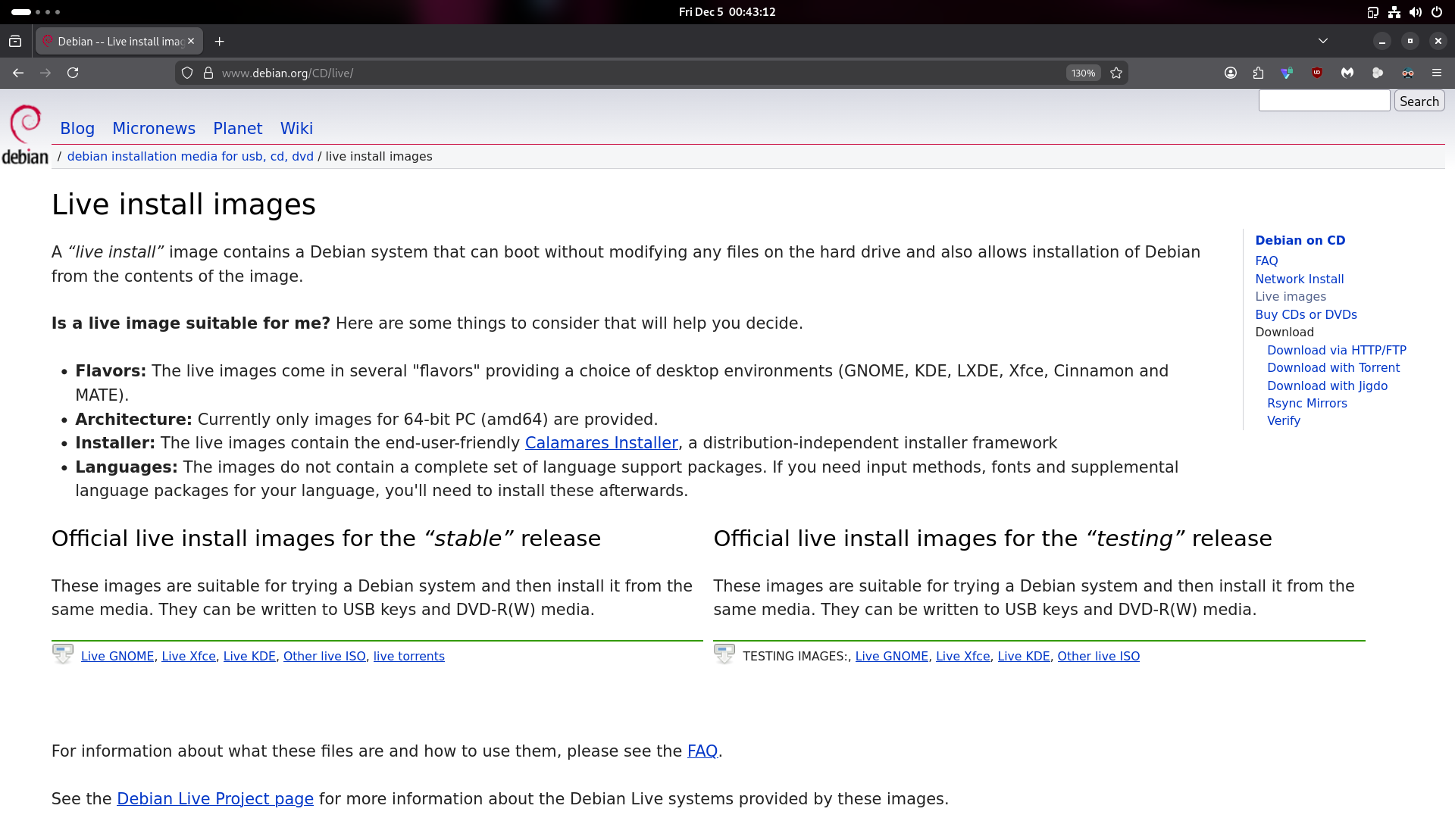Click the search input field
The width and height of the screenshot is (1455, 818).
[1324, 100]
